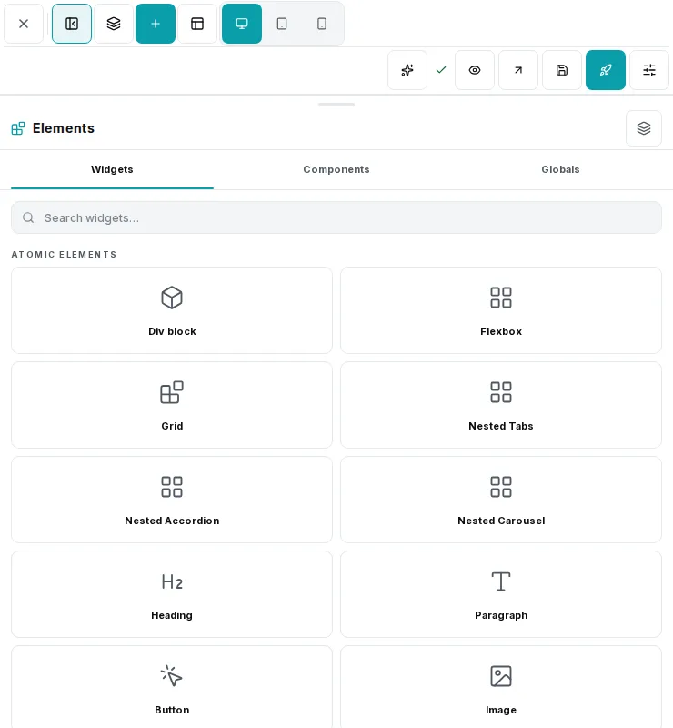Add the Nested Accordion widget
This screenshot has width=673, height=728.
pyautogui.click(x=172, y=500)
